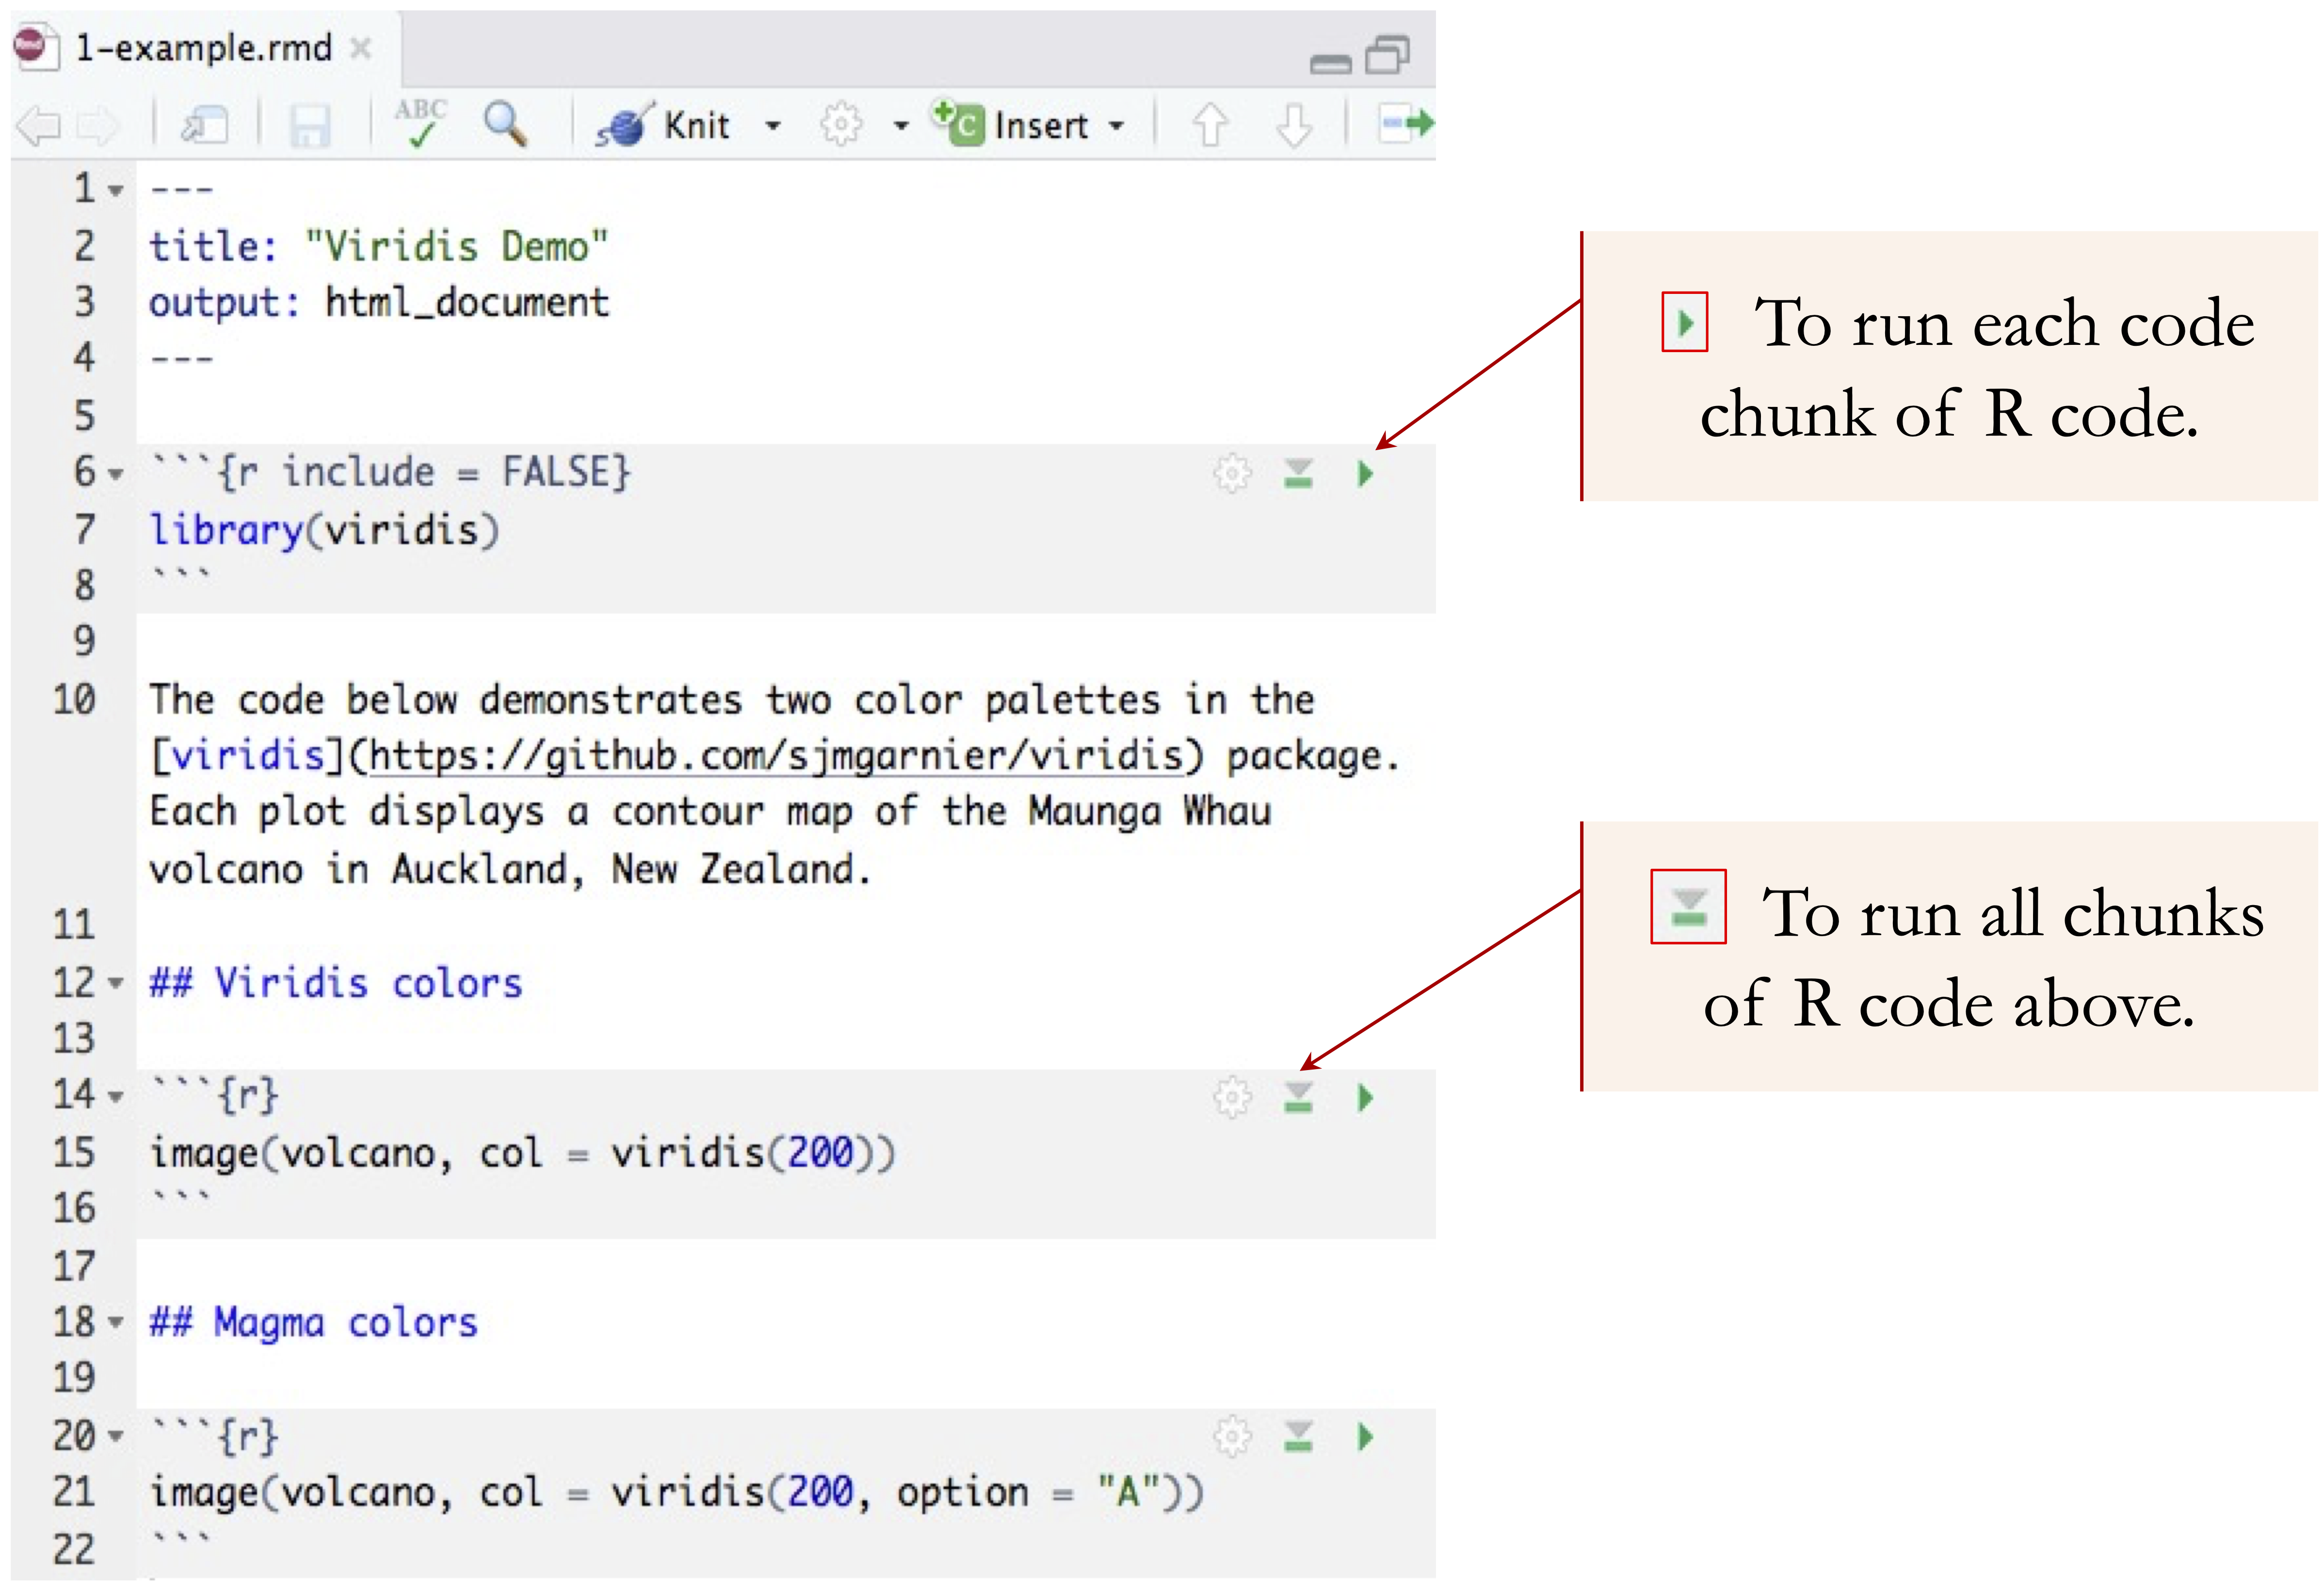This screenshot has width=2324, height=1591.
Task: Open the Knit dropdown menu
Action: [x=774, y=126]
